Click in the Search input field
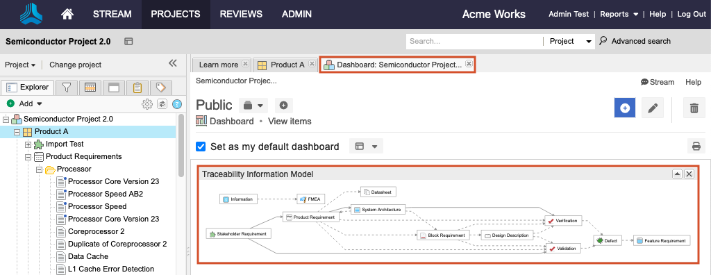Viewport: 711px width, 275px height. click(474, 41)
